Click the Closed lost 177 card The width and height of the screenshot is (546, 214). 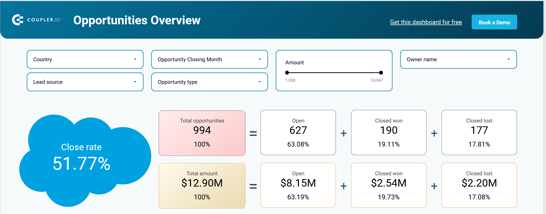[x=479, y=133]
